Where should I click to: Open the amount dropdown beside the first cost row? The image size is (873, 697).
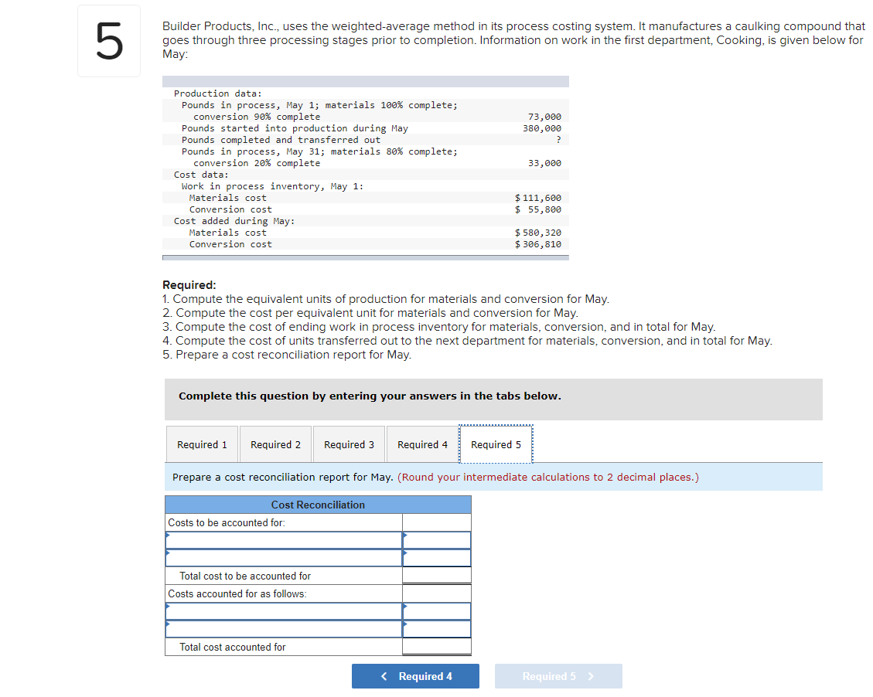pyautogui.click(x=435, y=539)
